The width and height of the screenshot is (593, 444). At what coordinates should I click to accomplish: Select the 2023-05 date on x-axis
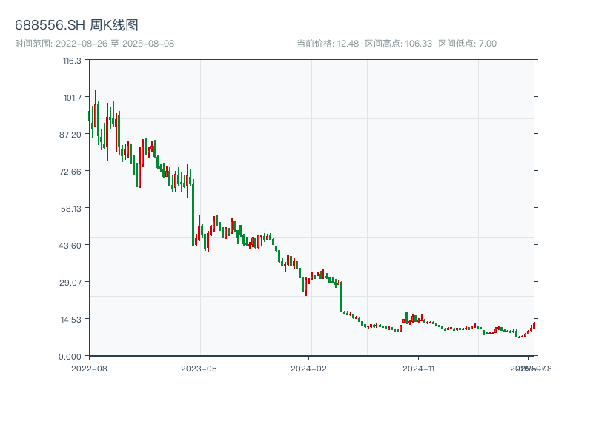199,368
